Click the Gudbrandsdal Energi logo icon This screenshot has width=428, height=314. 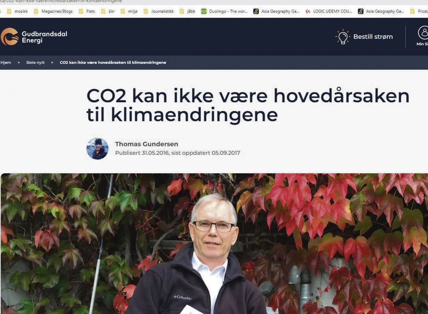click(9, 37)
